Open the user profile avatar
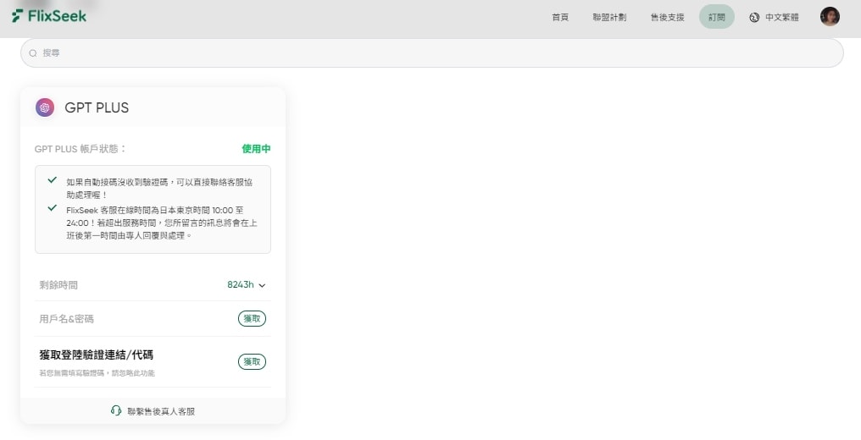The width and height of the screenshot is (861, 440). [x=830, y=16]
